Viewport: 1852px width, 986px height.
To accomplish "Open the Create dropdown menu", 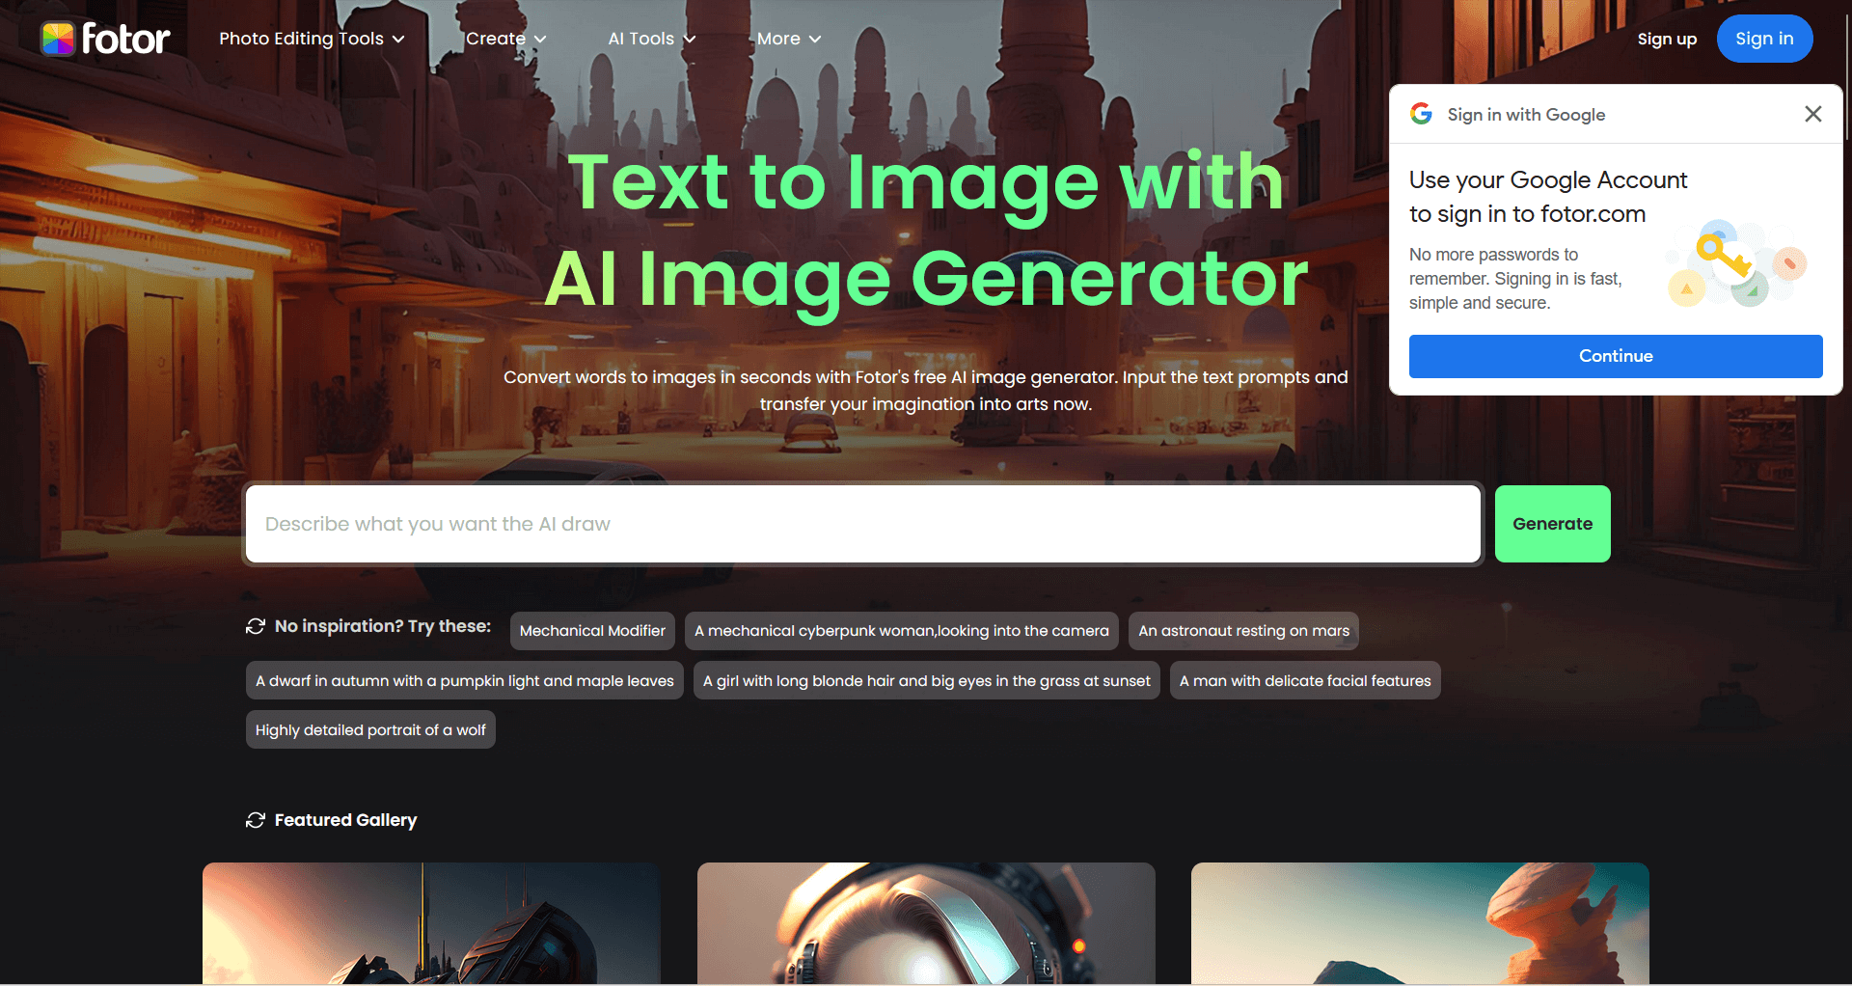I will click(505, 39).
